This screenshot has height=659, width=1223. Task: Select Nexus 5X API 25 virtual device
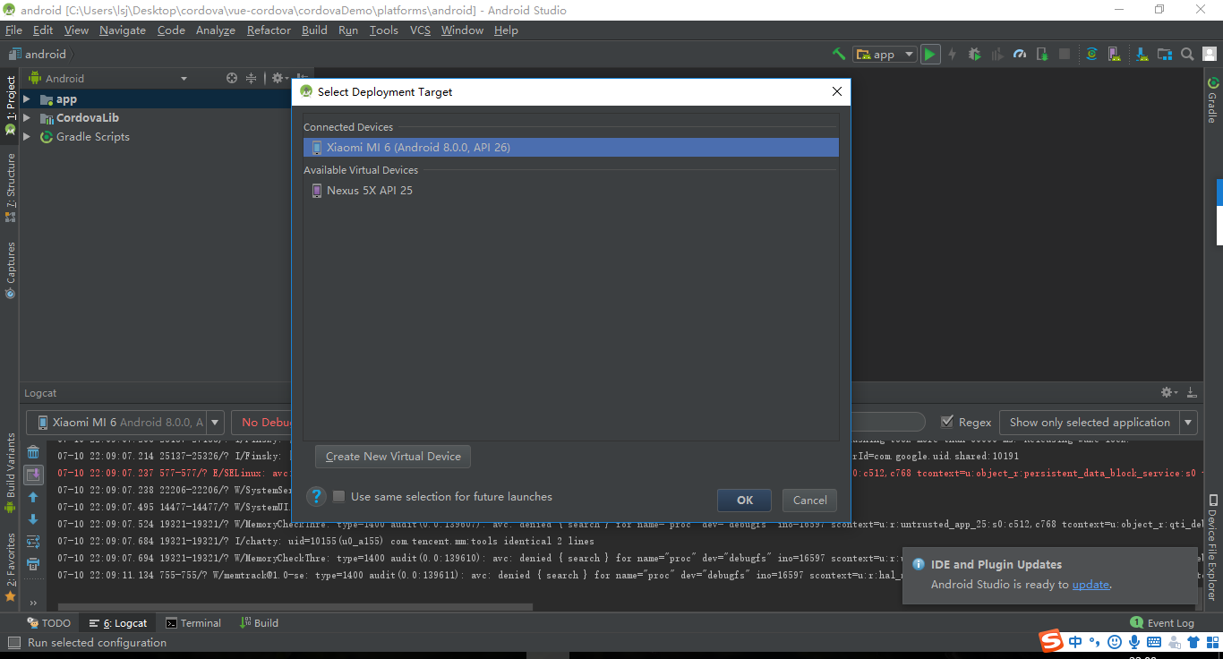pos(369,191)
